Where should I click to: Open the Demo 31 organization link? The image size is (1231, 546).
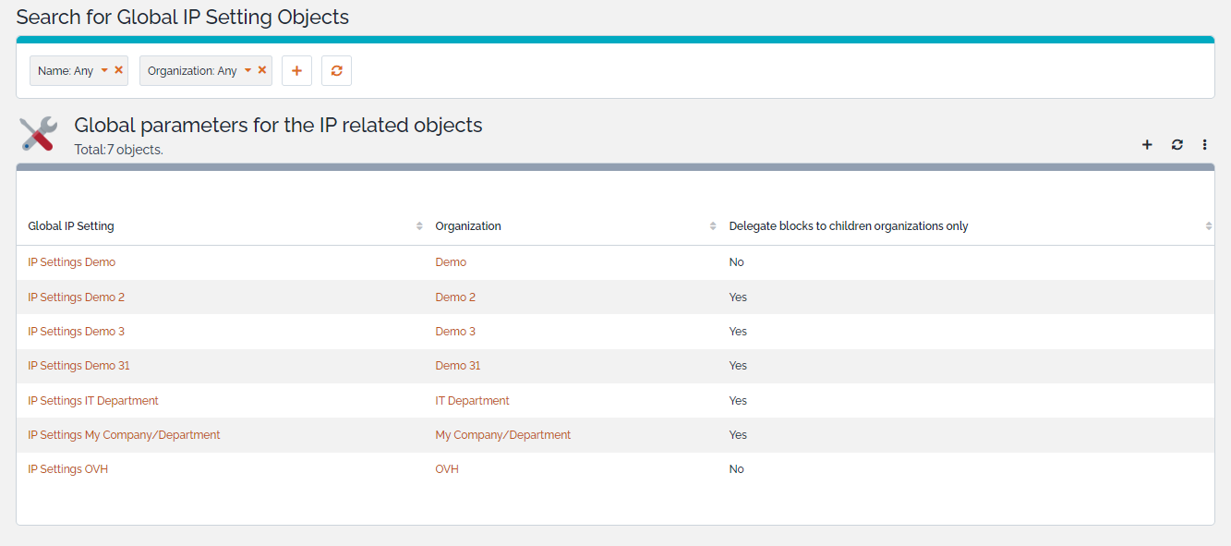pos(457,366)
